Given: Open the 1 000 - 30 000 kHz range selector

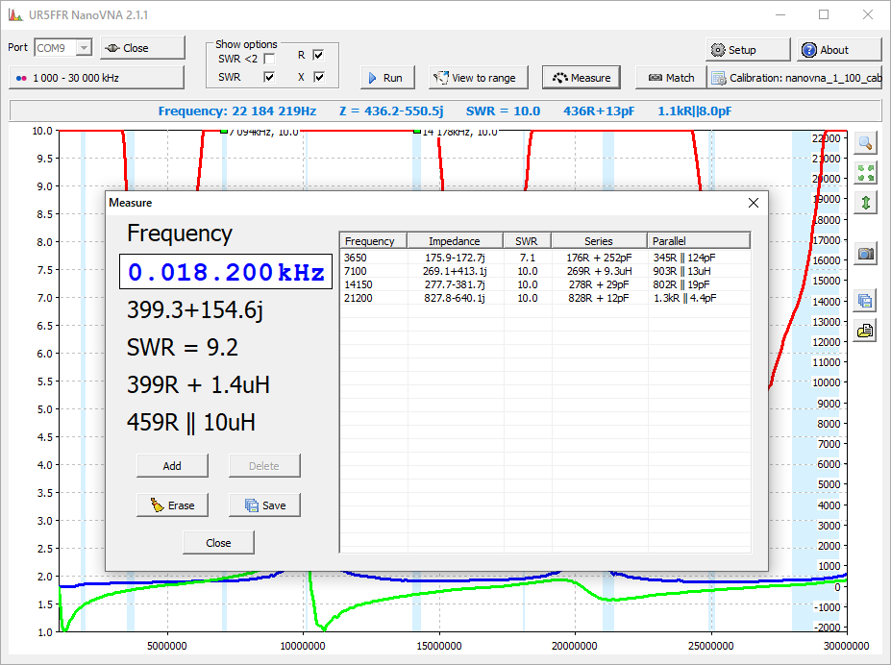Looking at the screenshot, I should (x=95, y=77).
